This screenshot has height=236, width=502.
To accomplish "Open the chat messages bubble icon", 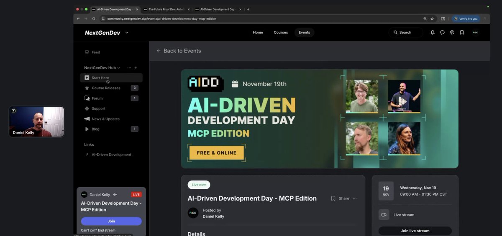I will coord(442,33).
